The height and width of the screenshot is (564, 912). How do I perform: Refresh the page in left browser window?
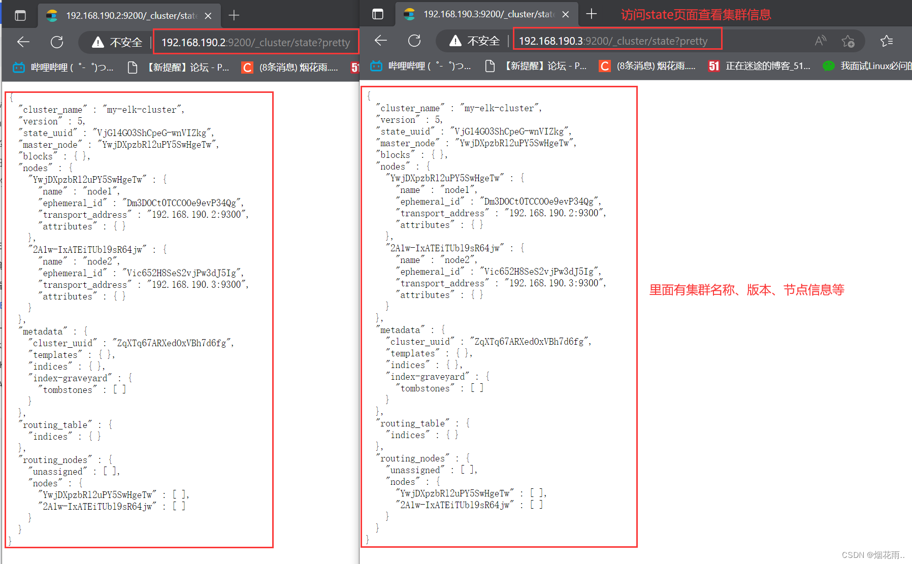57,42
